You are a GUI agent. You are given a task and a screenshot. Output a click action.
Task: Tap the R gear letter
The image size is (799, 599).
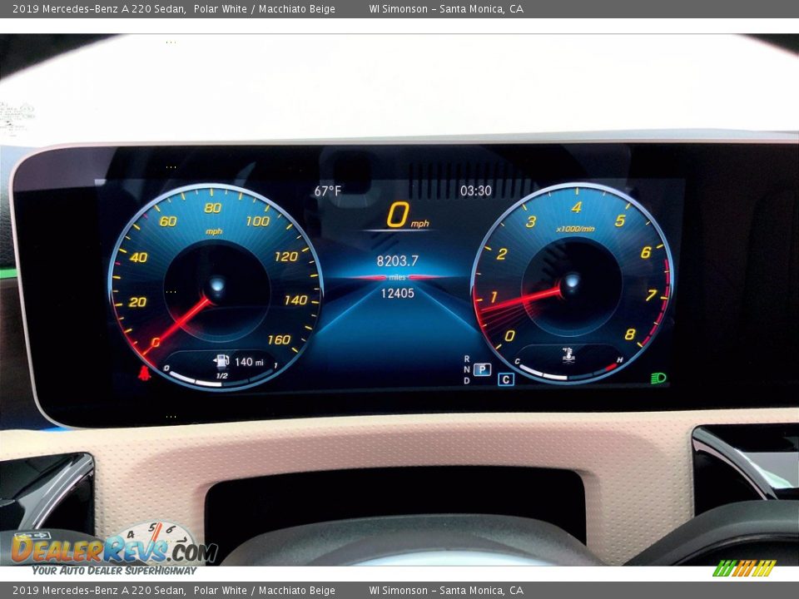pos(466,359)
